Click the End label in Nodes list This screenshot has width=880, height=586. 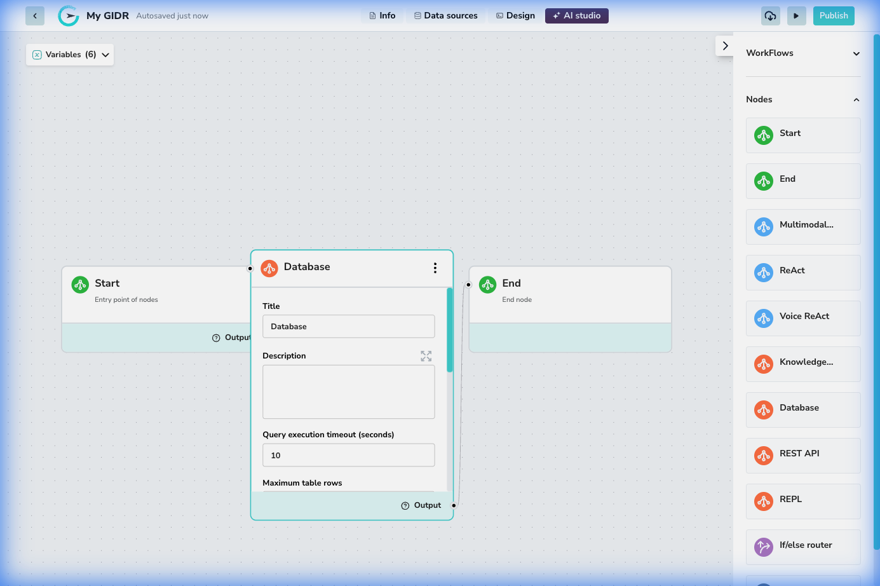(787, 179)
